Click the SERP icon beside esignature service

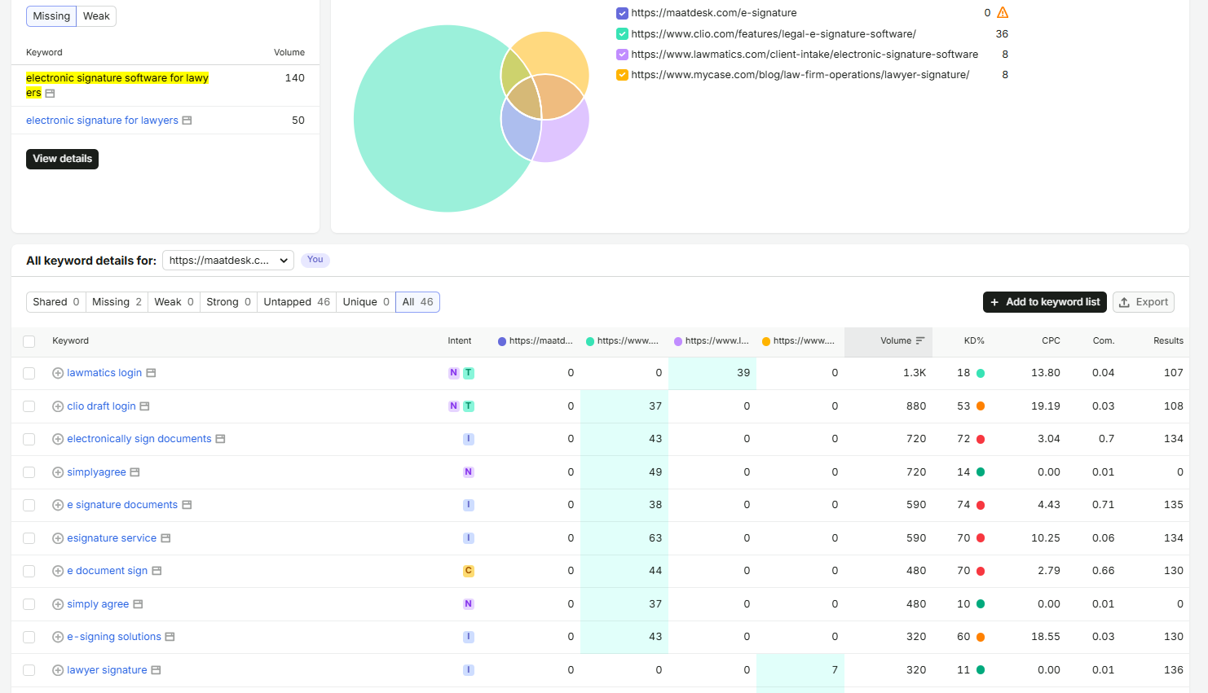[x=165, y=538]
